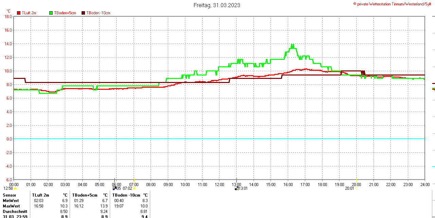Click the sunrise sun icon near 07:02
The width and height of the screenshot is (435, 218).
(134, 188)
